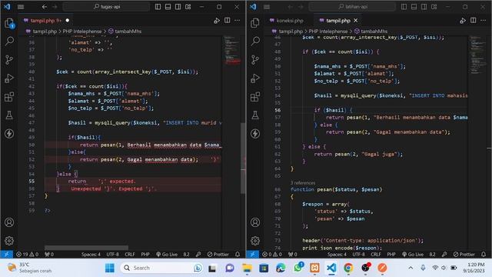Open Search panel in right VS Code window

click(255, 41)
